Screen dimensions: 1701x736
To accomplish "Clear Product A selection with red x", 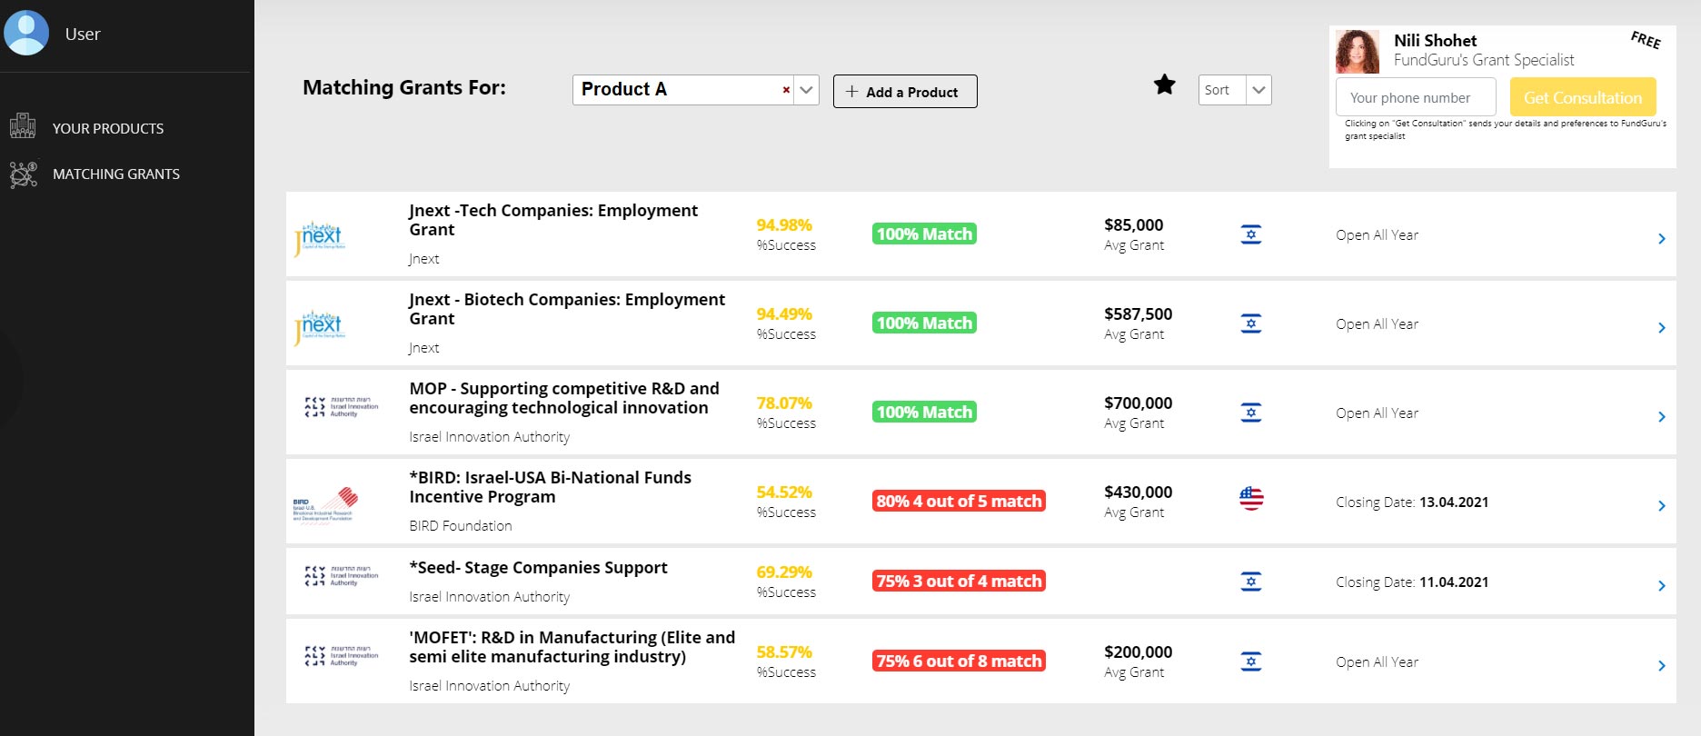I will [x=786, y=90].
